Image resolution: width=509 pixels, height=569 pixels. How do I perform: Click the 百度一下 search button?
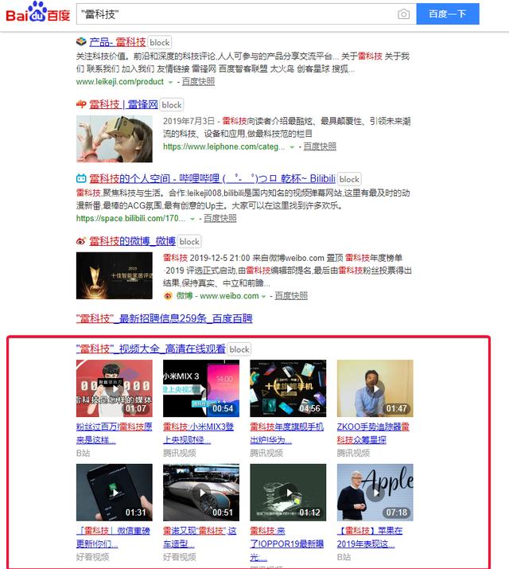pos(448,14)
